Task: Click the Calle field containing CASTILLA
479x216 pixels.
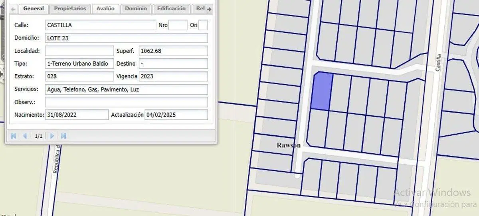Action: point(100,25)
